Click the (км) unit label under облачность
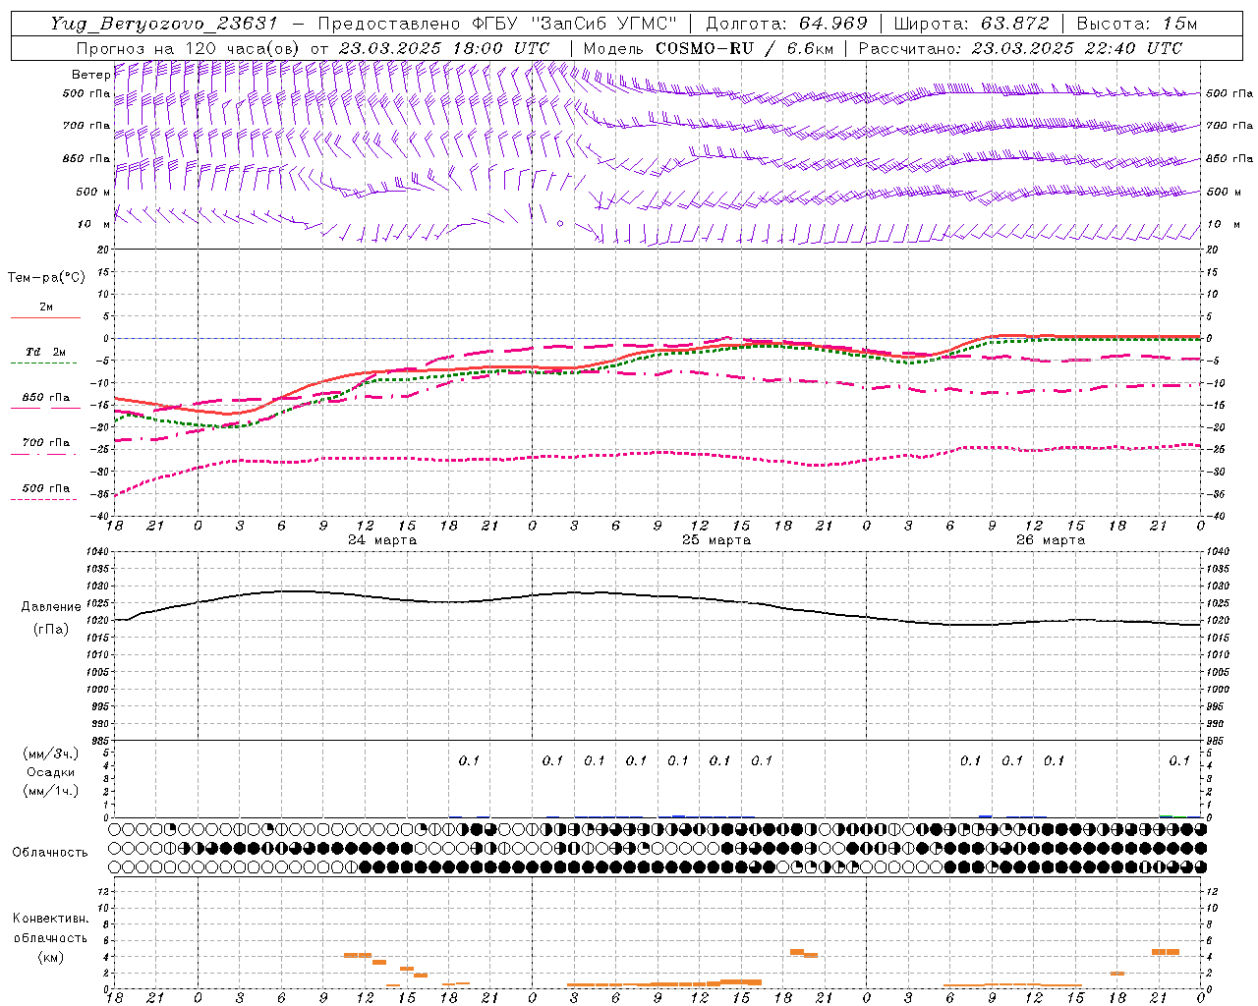Viewport: 1258px width, 1006px height. [x=52, y=957]
